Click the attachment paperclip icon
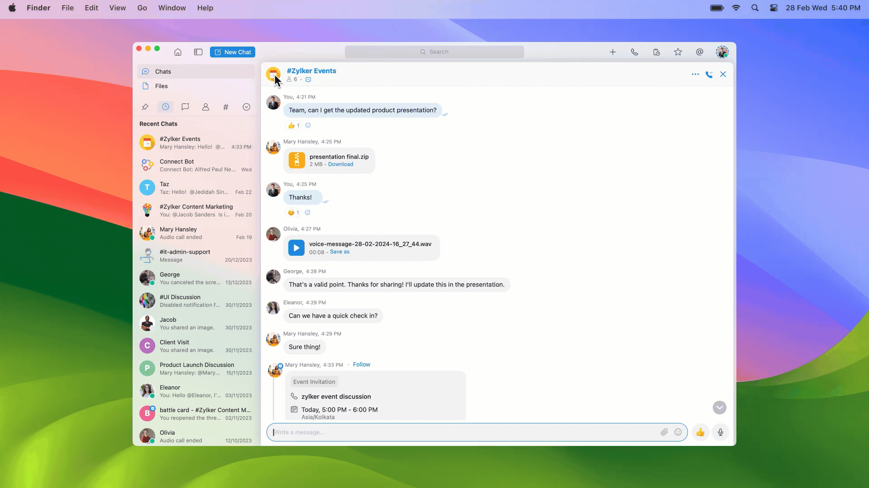The image size is (869, 488). click(664, 432)
